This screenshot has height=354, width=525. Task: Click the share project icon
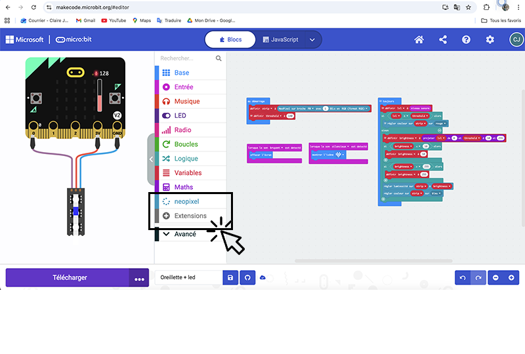[x=443, y=39]
